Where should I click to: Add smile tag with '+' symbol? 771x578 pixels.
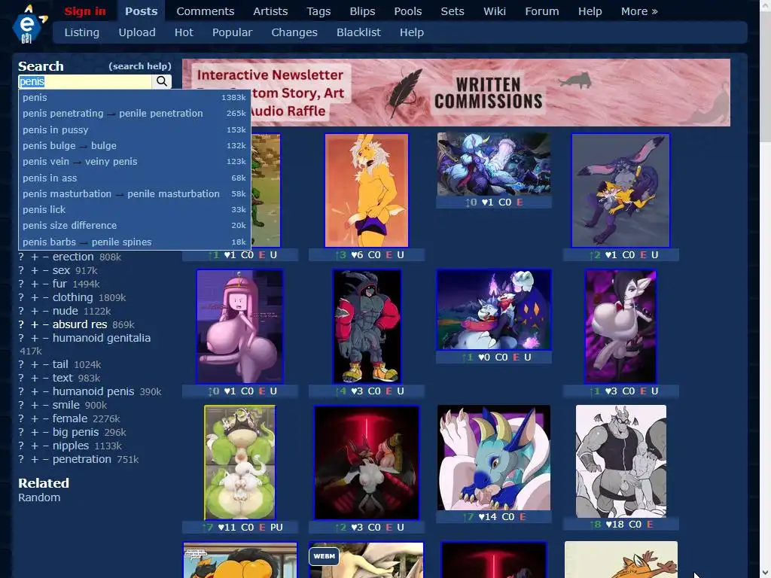pos(35,405)
